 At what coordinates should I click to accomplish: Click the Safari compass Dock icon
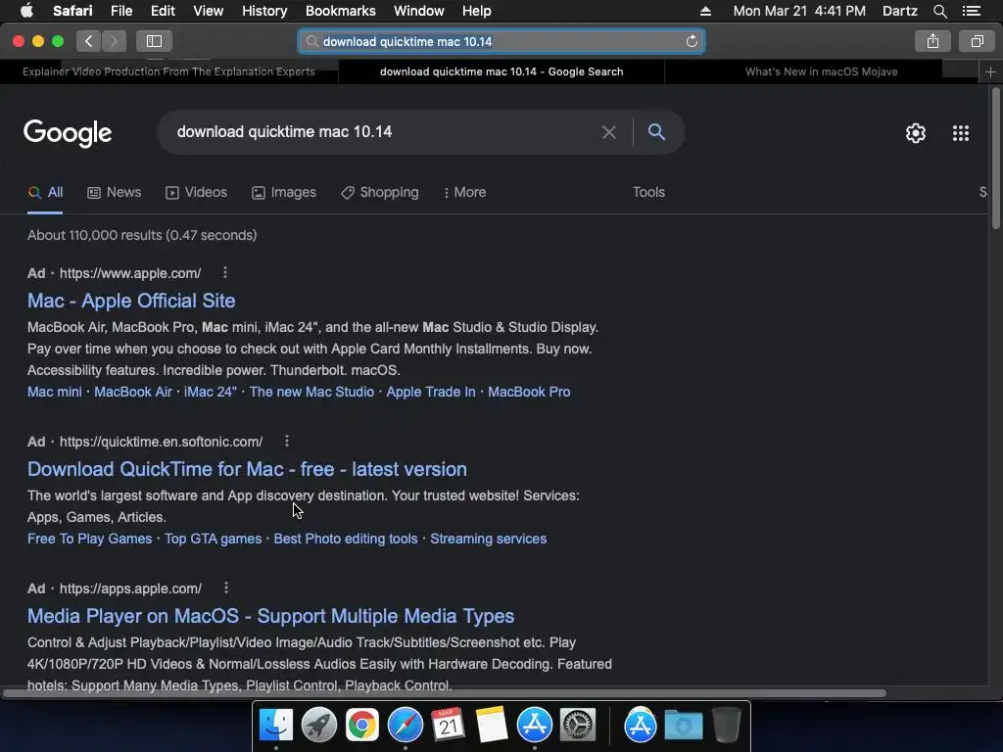[x=406, y=726]
